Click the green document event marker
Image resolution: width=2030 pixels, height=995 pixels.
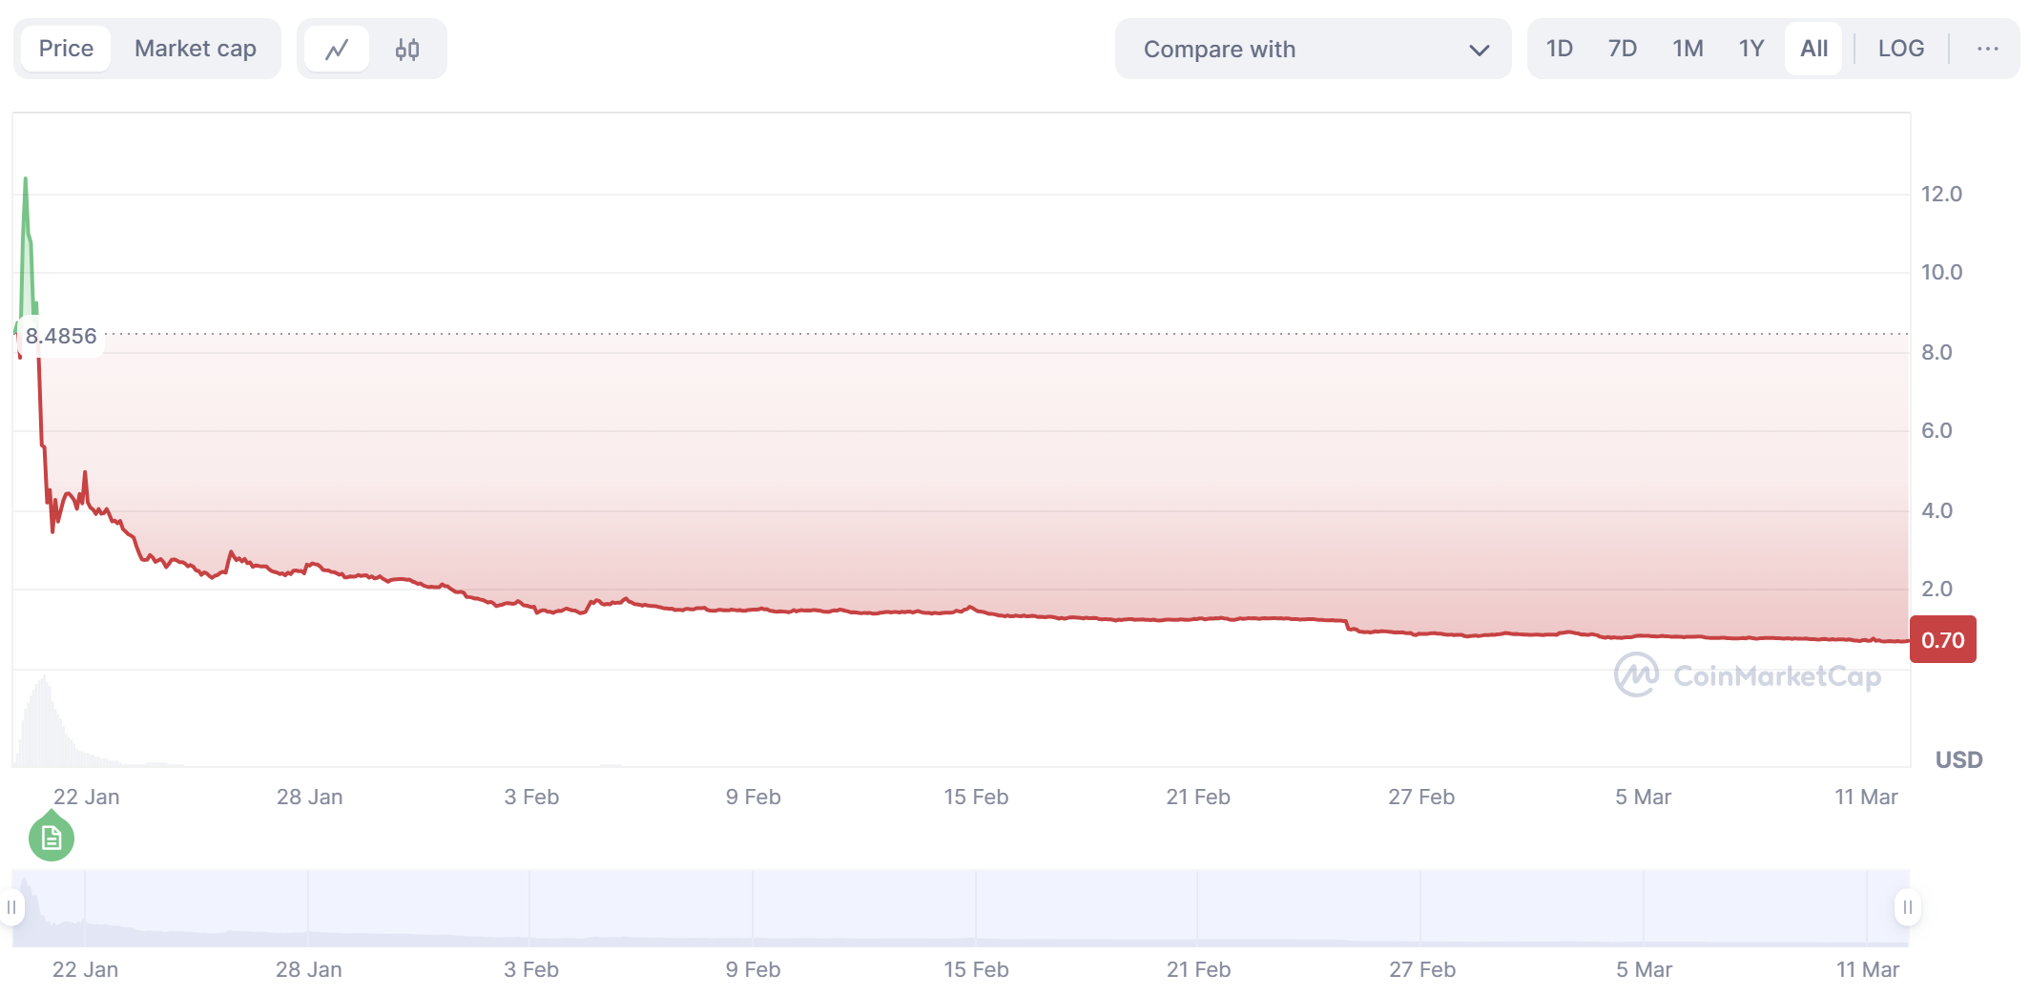pos(52,838)
